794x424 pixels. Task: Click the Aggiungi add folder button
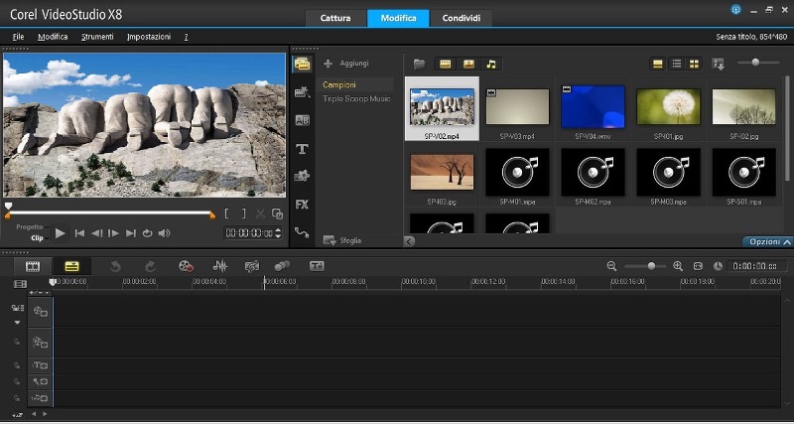tap(348, 64)
